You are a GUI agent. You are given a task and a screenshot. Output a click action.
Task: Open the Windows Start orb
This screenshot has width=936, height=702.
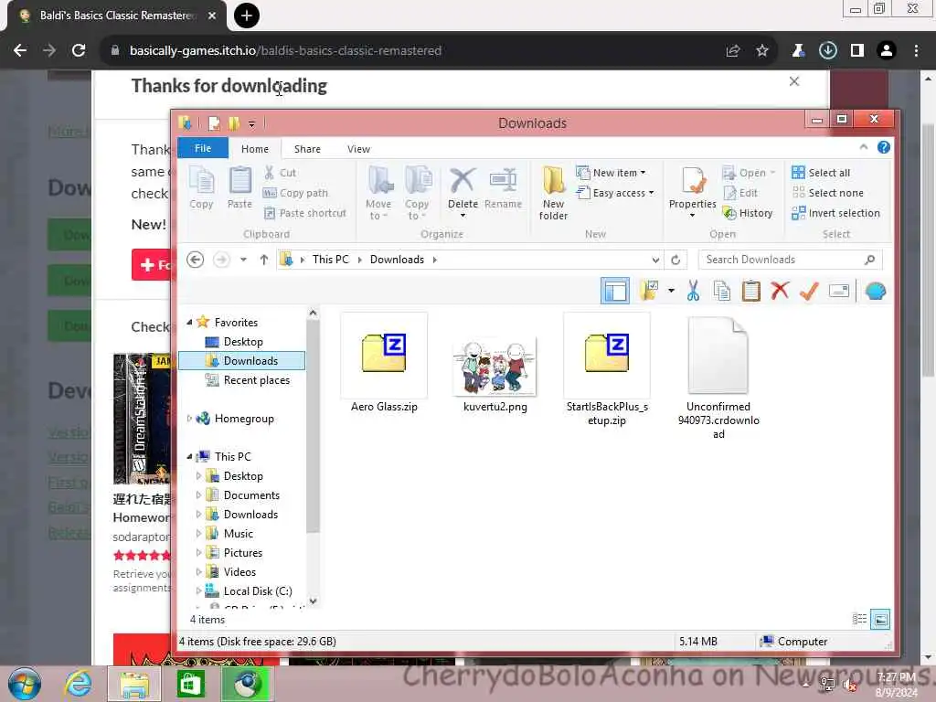[25, 684]
